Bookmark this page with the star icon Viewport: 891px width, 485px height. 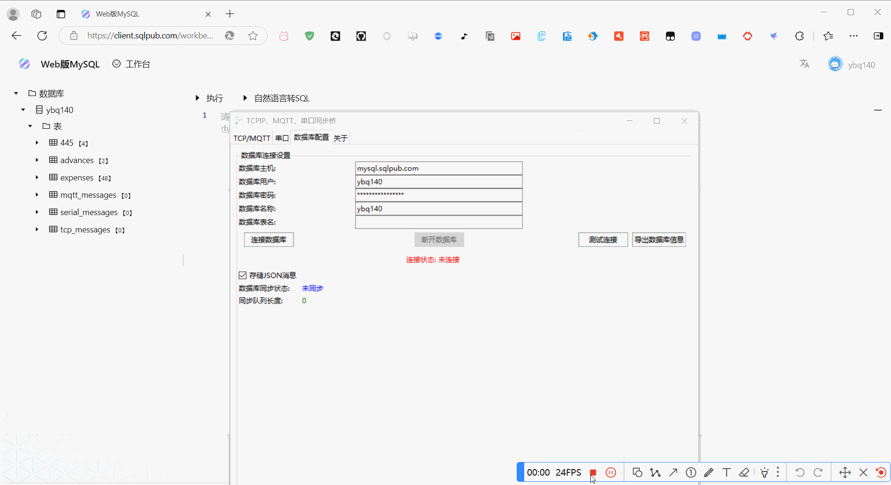[x=253, y=36]
